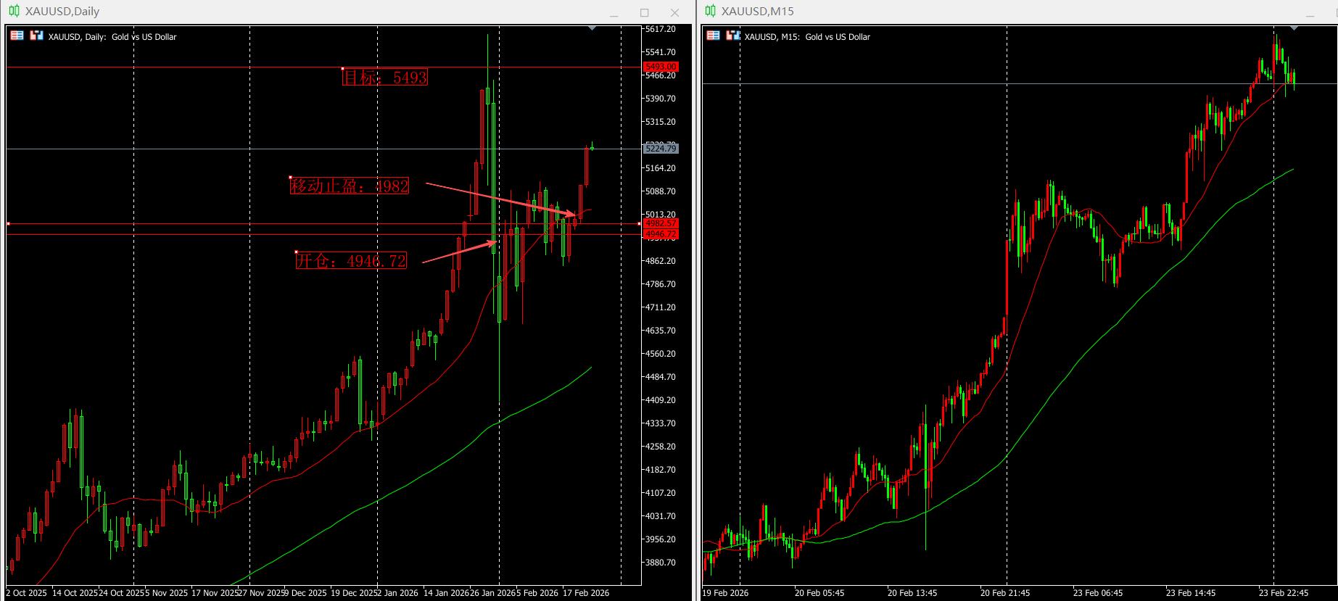Click the chart shift triangle on M15 chart

point(1293,28)
